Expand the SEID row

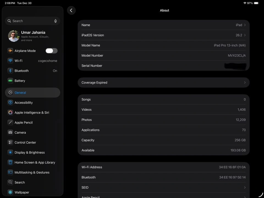[245, 188]
